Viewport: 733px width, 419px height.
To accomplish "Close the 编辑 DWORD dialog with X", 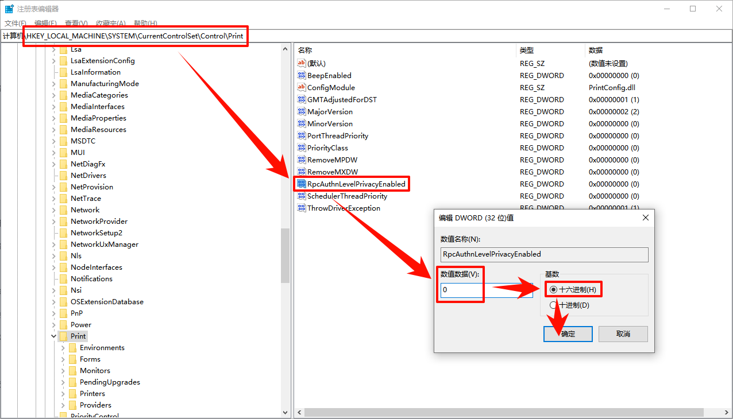I will click(x=645, y=218).
